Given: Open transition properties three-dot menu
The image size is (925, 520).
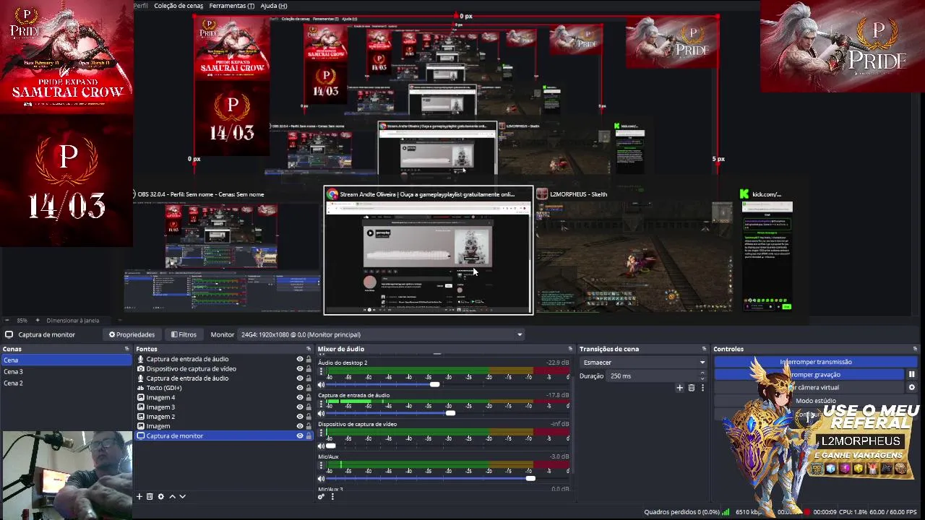Looking at the screenshot, I should (702, 388).
